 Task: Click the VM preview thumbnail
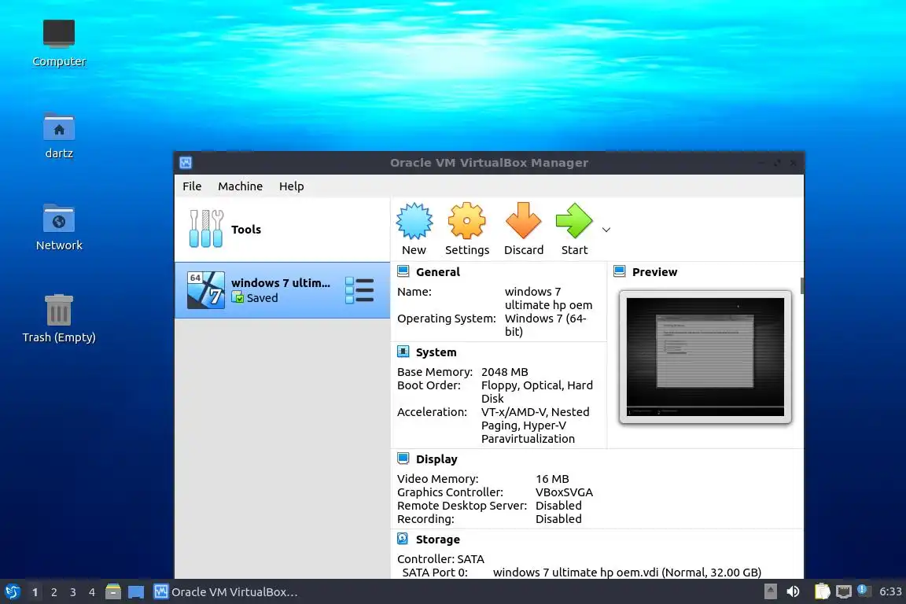(x=705, y=357)
